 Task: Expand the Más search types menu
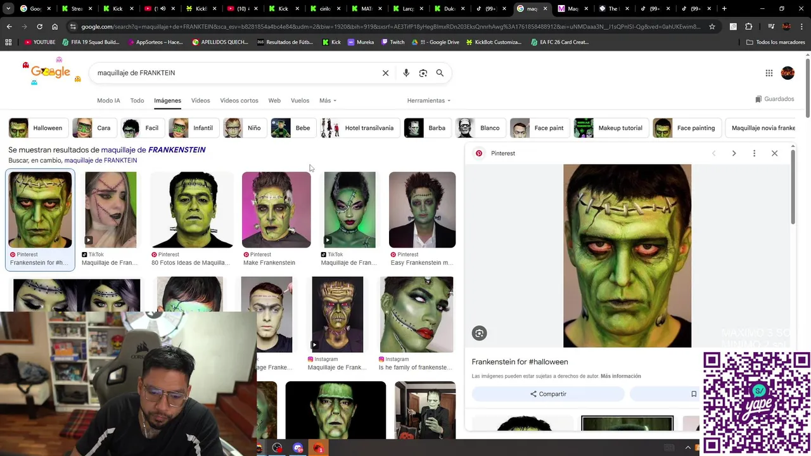click(328, 101)
